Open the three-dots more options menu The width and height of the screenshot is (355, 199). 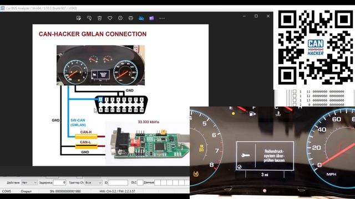pyautogui.click(x=162, y=18)
